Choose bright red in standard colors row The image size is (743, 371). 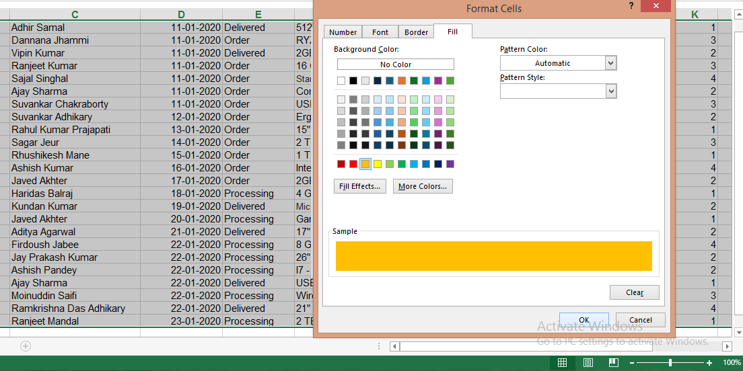[x=353, y=164]
